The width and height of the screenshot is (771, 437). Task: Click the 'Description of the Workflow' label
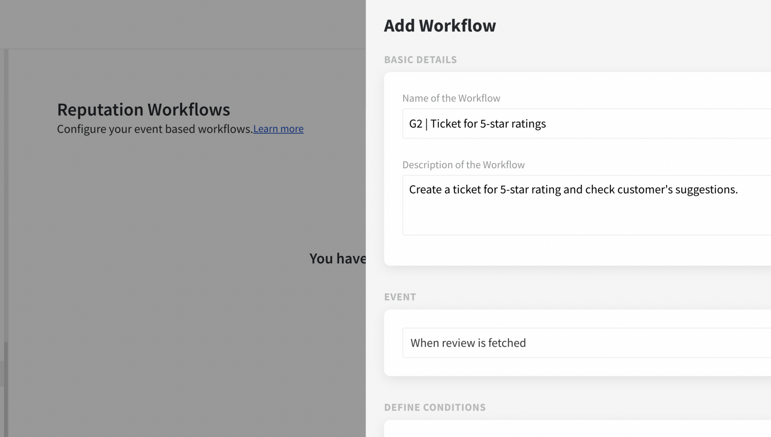click(x=463, y=165)
